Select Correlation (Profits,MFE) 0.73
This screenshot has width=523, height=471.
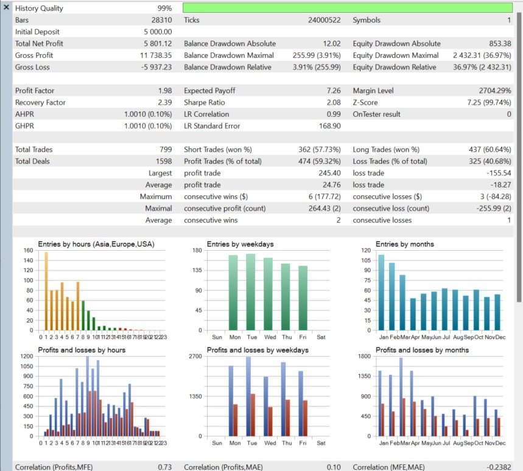click(165, 467)
